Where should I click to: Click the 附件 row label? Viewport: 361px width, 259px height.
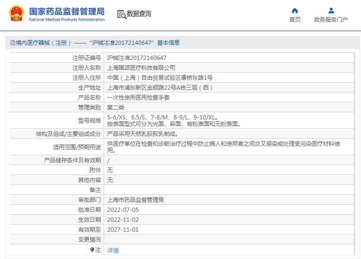point(95,170)
